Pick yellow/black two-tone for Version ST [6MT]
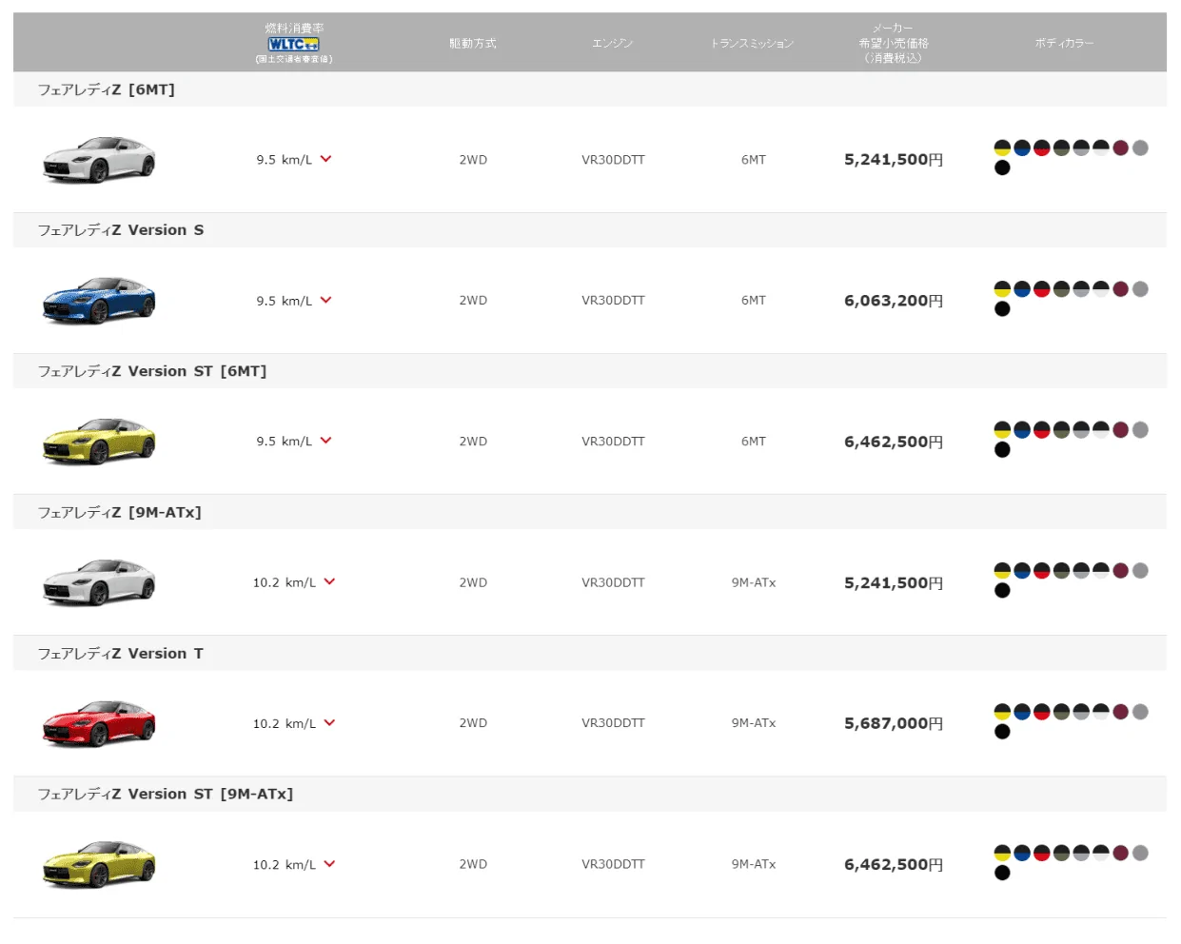The height and width of the screenshot is (944, 1181). point(1002,429)
